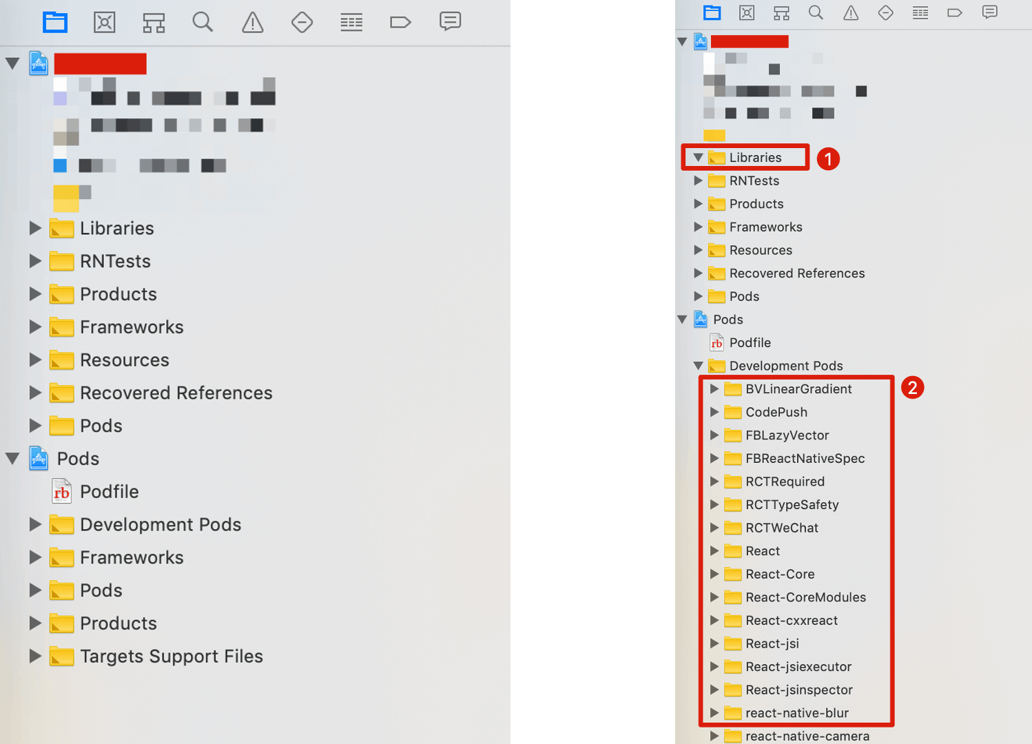This screenshot has height=744, width=1032.
Task: Select react-native-blur folder
Action: pos(786,713)
